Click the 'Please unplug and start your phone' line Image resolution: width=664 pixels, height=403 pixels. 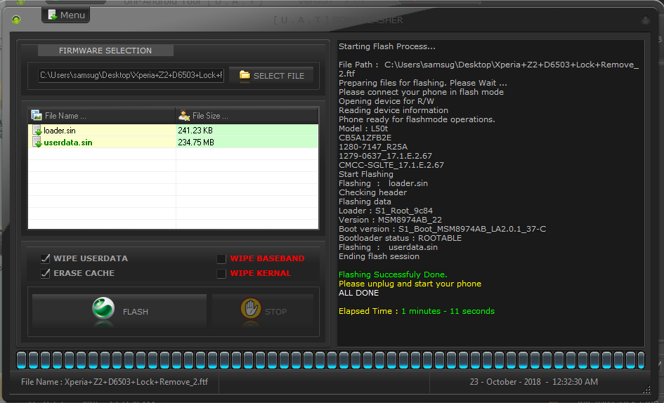pyautogui.click(x=410, y=284)
